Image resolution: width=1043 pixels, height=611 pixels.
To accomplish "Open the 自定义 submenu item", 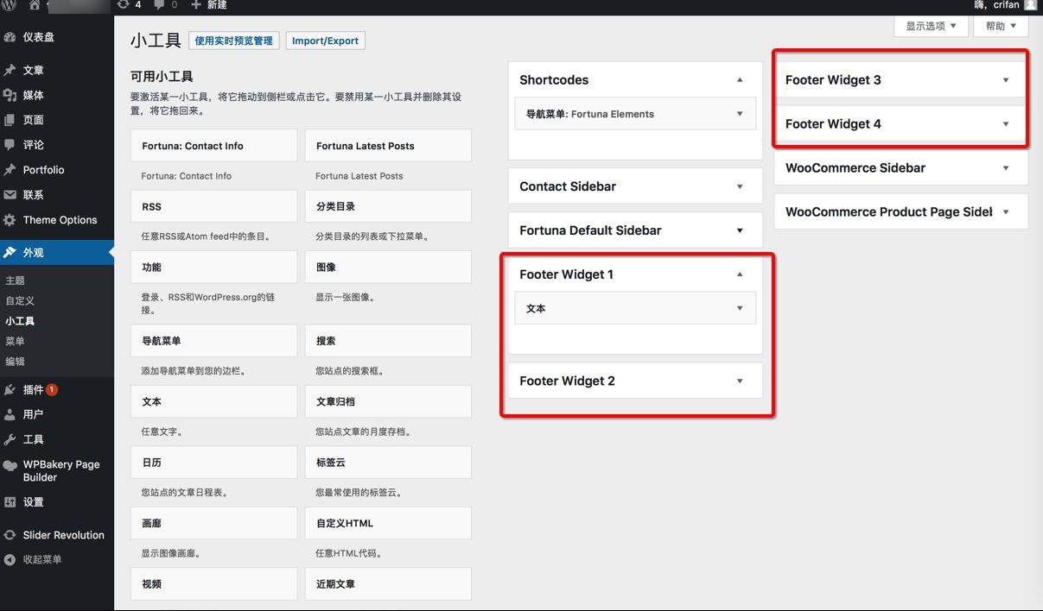I will pyautogui.click(x=20, y=300).
